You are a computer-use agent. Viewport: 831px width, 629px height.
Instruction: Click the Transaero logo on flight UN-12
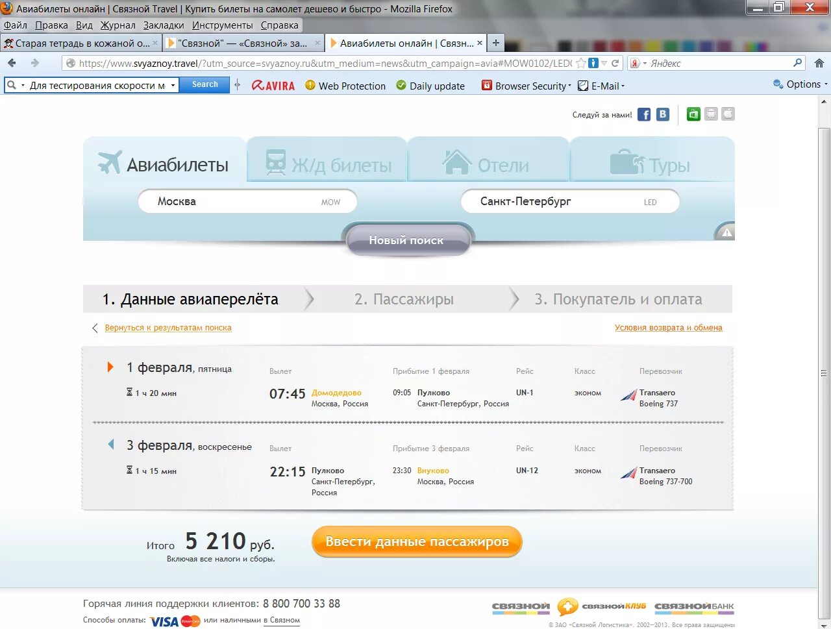click(628, 473)
